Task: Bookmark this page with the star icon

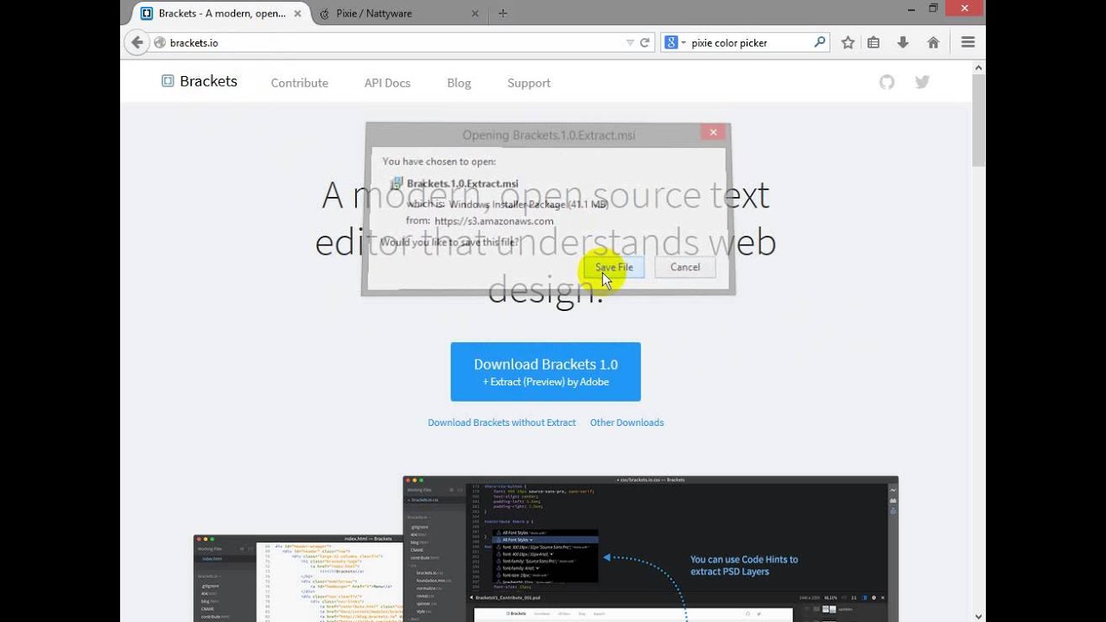Action: tap(848, 42)
